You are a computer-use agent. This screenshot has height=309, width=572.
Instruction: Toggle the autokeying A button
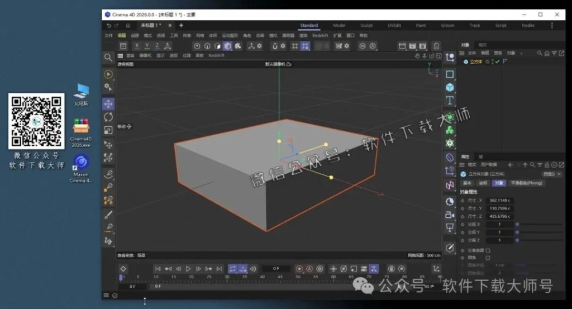tap(309, 269)
